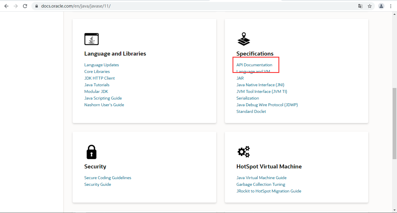Click the HotSpot Virtual Machine heading
397x213 pixels.
tap(269, 166)
